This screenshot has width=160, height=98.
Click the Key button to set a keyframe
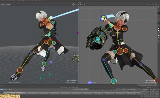(153, 91)
